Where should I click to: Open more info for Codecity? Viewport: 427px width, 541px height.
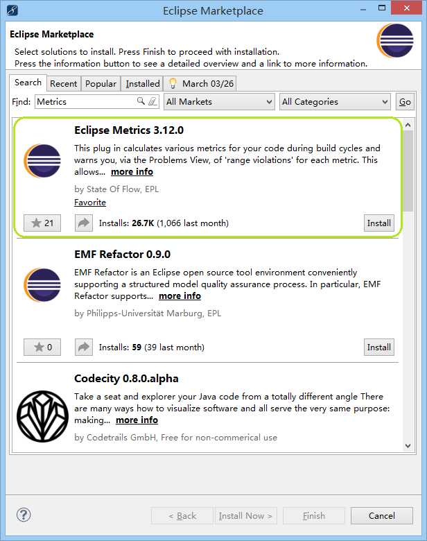pyautogui.click(x=137, y=420)
